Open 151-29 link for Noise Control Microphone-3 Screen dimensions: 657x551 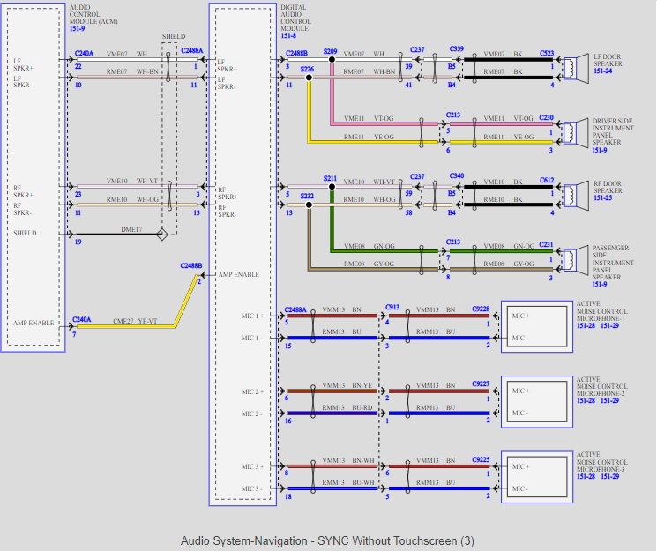point(609,476)
